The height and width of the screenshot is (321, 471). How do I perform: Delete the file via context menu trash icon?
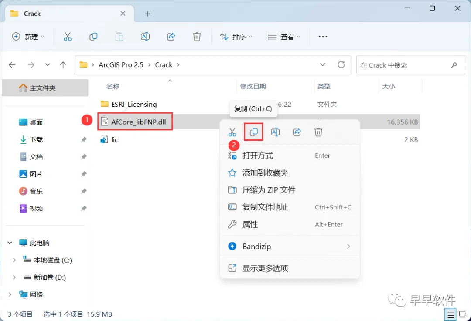[318, 132]
